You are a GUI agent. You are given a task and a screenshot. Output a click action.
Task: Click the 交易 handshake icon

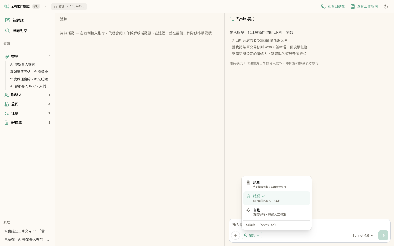tap(7, 57)
